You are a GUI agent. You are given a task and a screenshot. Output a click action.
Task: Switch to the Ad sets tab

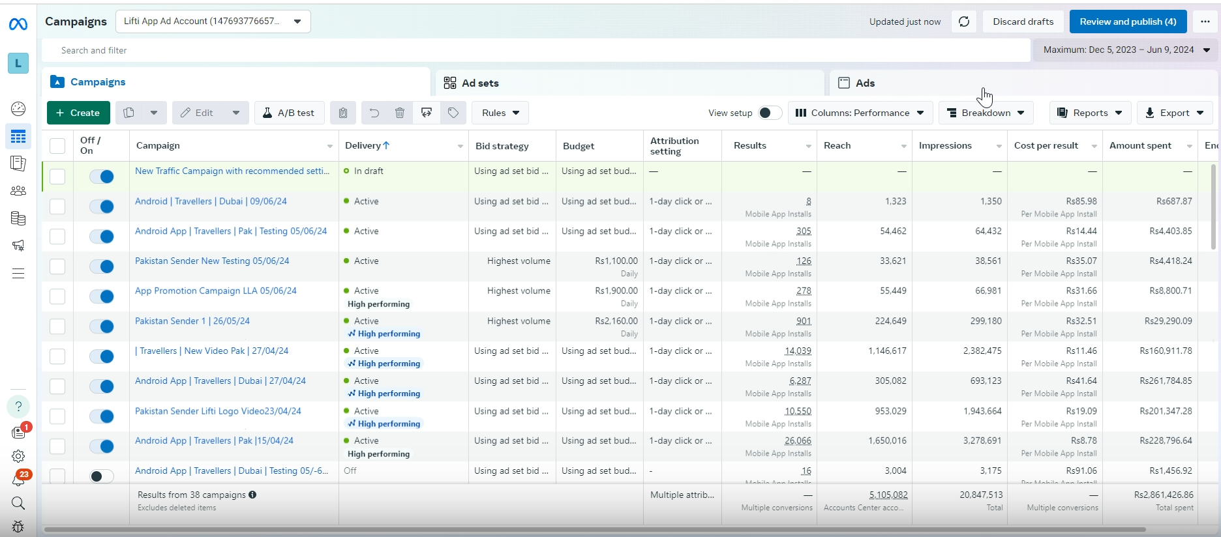[x=480, y=83]
